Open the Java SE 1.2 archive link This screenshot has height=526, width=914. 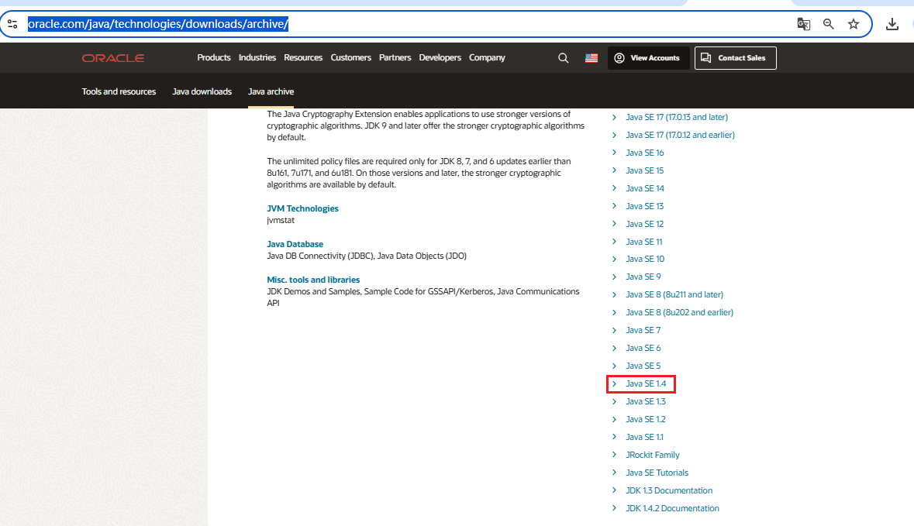pyautogui.click(x=646, y=419)
